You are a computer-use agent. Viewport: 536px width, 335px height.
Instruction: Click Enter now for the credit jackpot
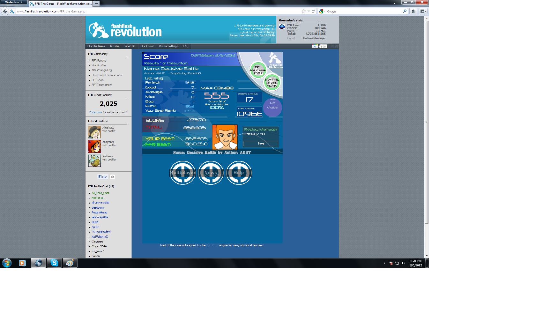point(96,112)
